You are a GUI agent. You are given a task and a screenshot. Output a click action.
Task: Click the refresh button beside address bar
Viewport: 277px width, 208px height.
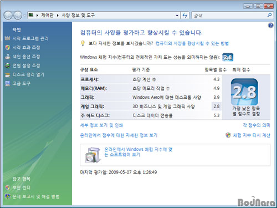coord(185,16)
